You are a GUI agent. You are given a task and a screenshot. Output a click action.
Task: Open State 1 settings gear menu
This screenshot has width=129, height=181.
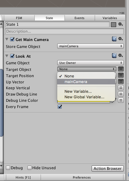point(120,24)
